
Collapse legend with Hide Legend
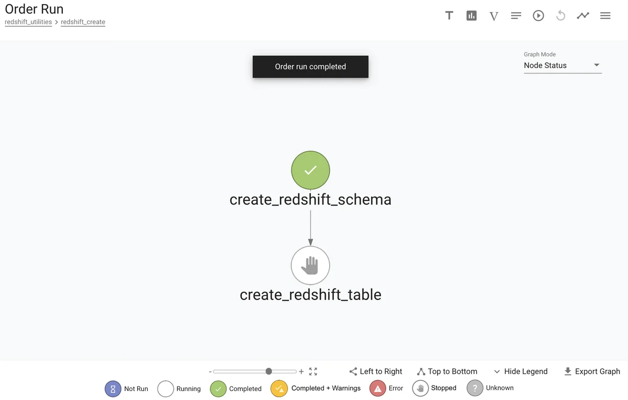521,372
